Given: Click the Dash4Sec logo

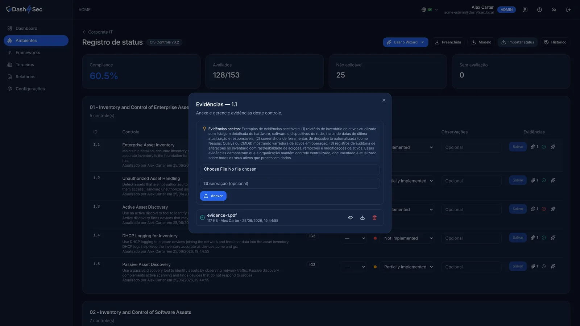Looking at the screenshot, I should coord(24,9).
